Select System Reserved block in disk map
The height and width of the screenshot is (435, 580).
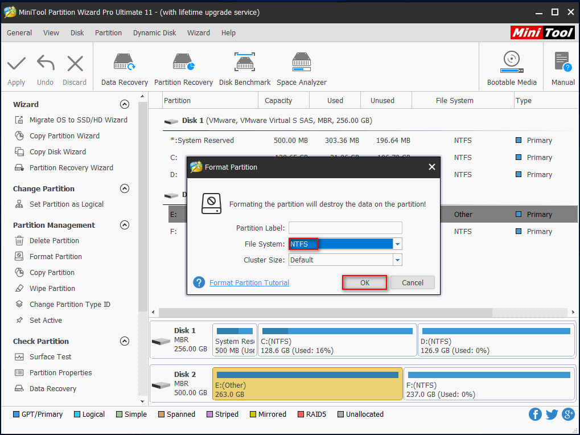click(x=235, y=340)
